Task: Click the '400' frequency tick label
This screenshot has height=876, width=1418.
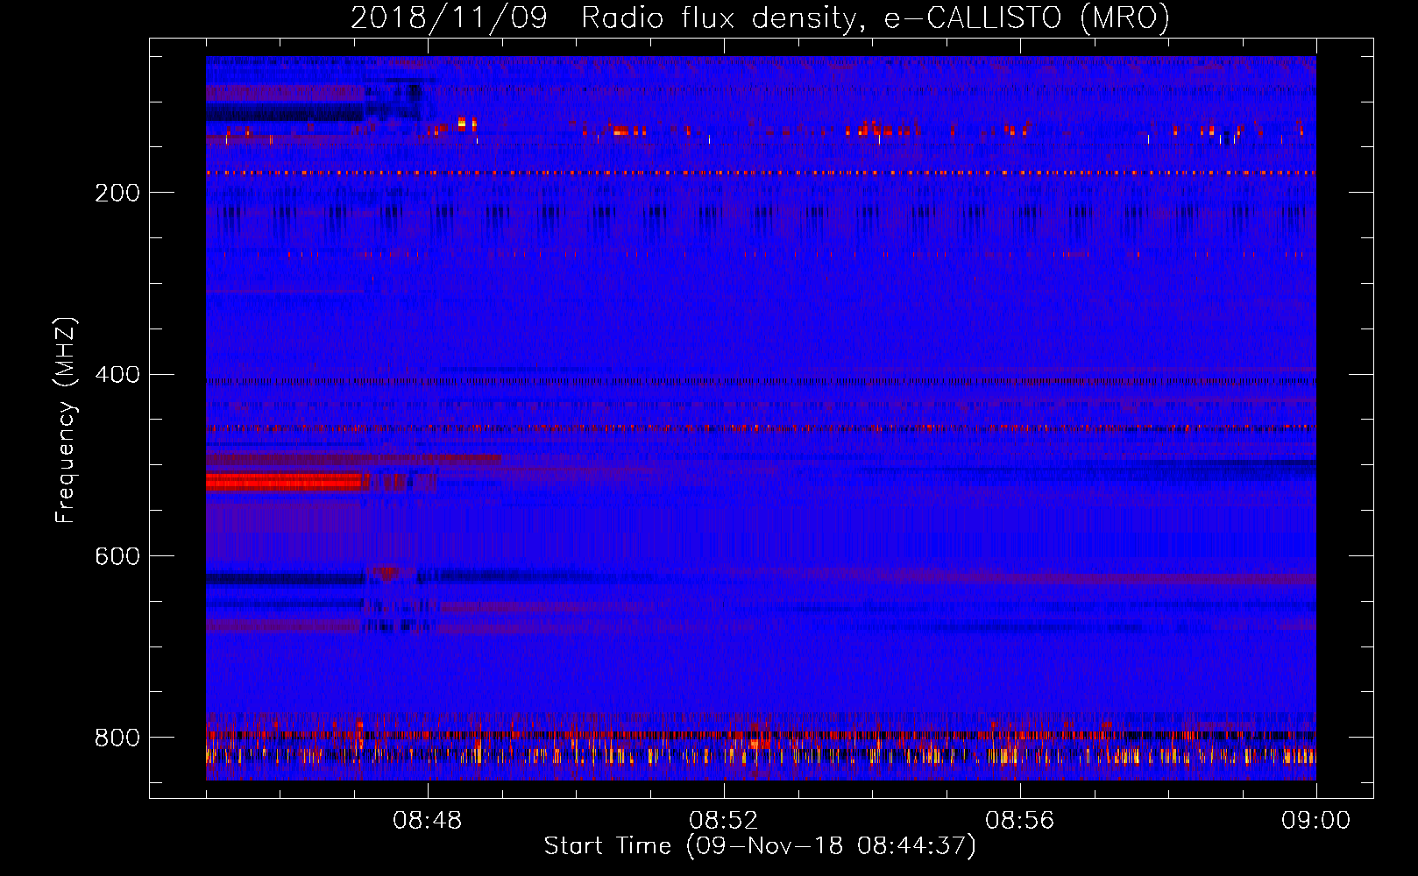Action: pos(117,375)
